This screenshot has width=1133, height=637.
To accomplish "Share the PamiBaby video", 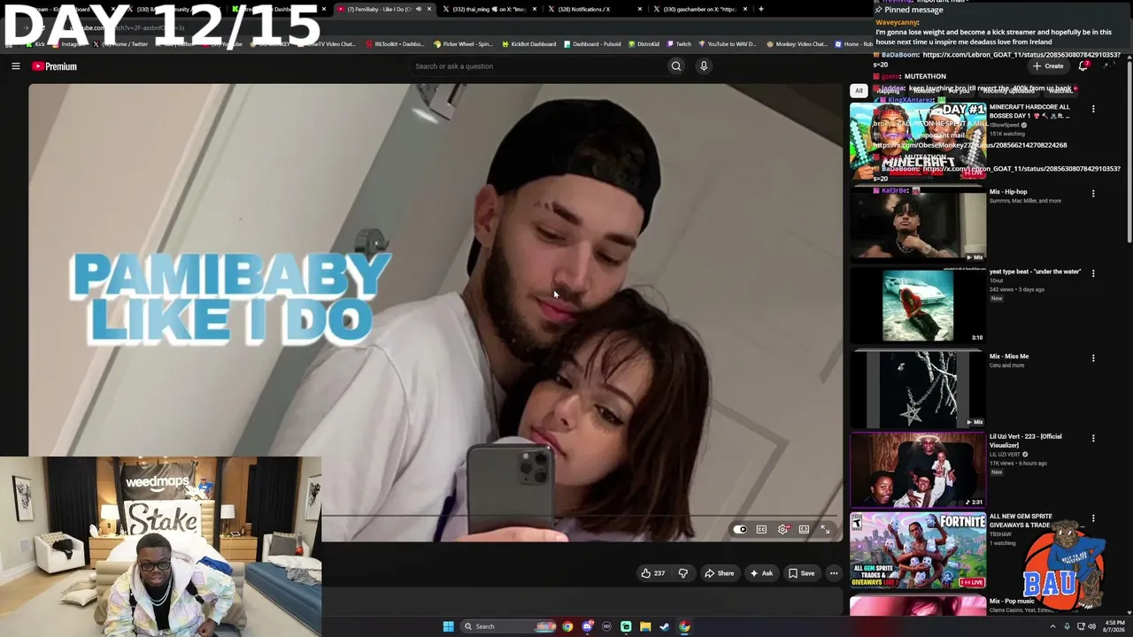I will pos(719,573).
